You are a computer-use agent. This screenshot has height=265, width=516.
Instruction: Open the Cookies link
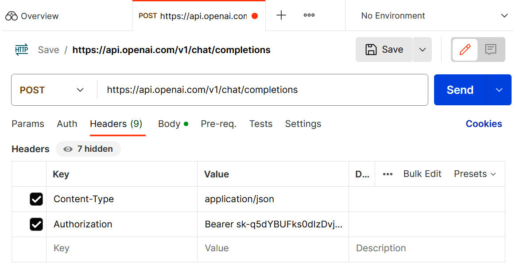coord(484,124)
